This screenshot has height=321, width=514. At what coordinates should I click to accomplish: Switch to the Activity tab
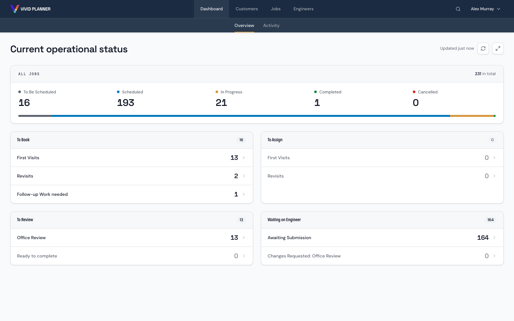click(x=271, y=25)
